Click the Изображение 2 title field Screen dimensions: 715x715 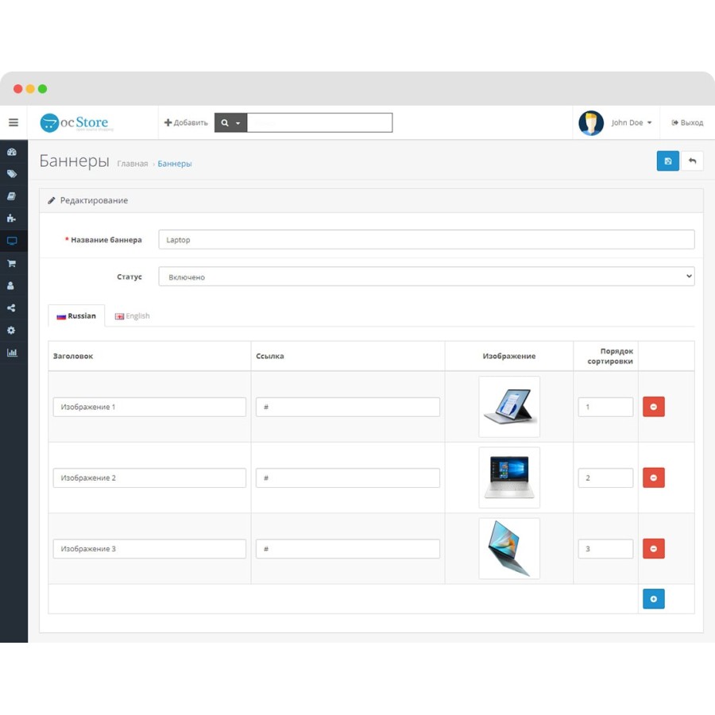(149, 477)
